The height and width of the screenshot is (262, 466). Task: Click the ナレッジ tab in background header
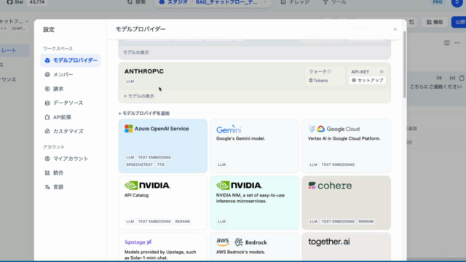click(295, 2)
